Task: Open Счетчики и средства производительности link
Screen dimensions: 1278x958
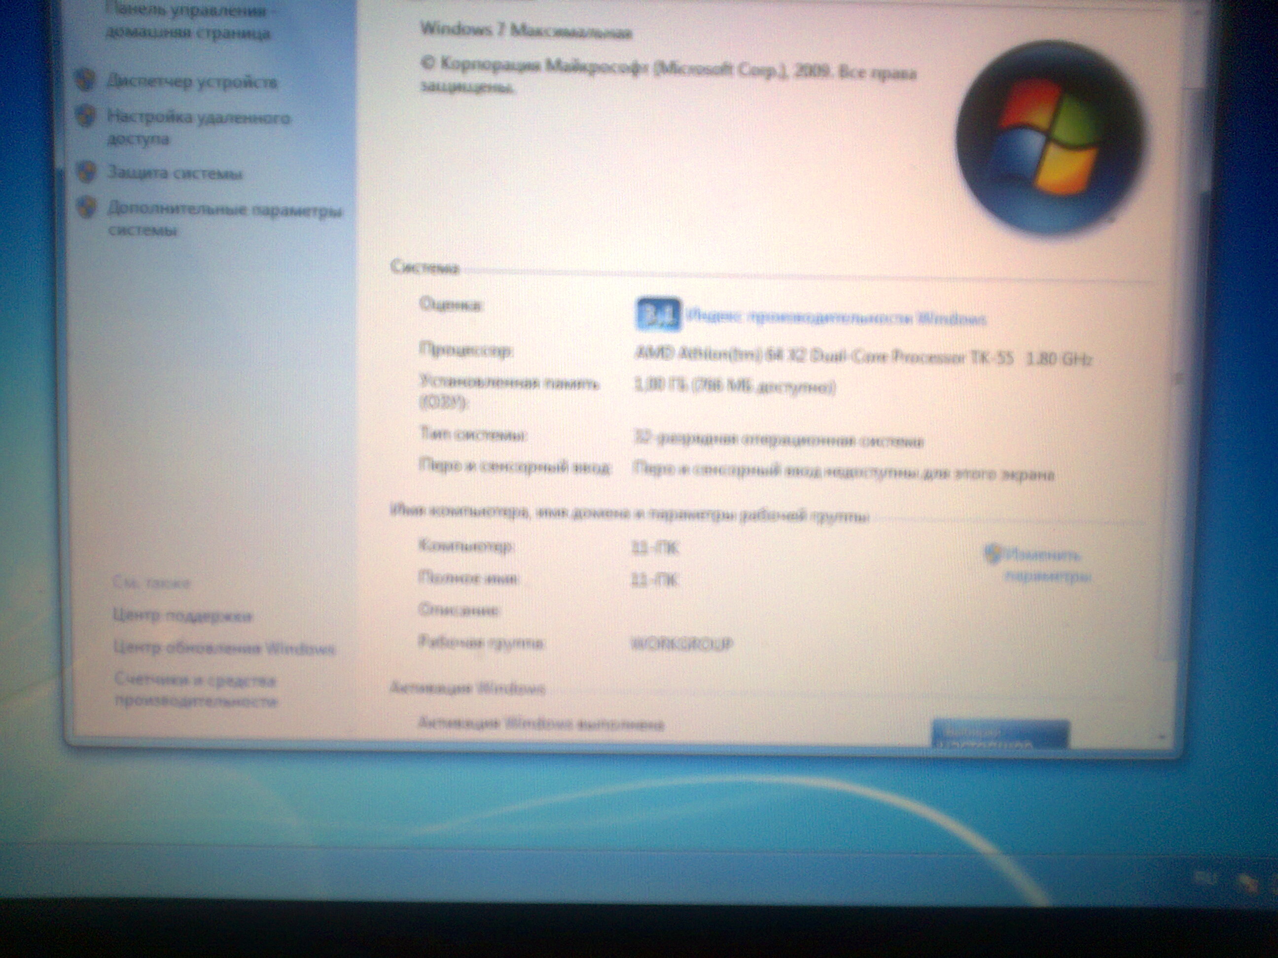Action: (x=196, y=690)
